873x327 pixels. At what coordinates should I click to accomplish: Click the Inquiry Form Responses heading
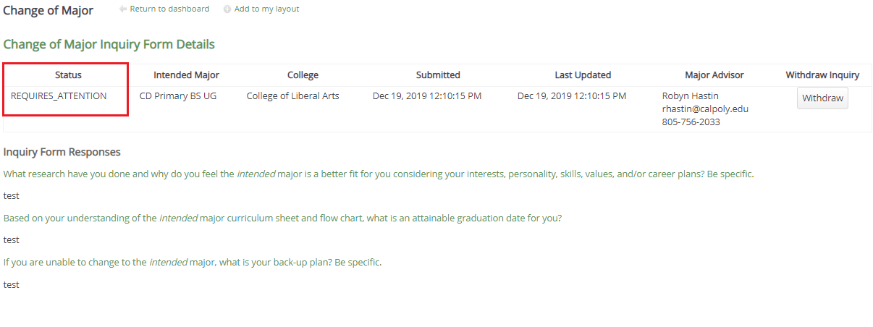62,152
